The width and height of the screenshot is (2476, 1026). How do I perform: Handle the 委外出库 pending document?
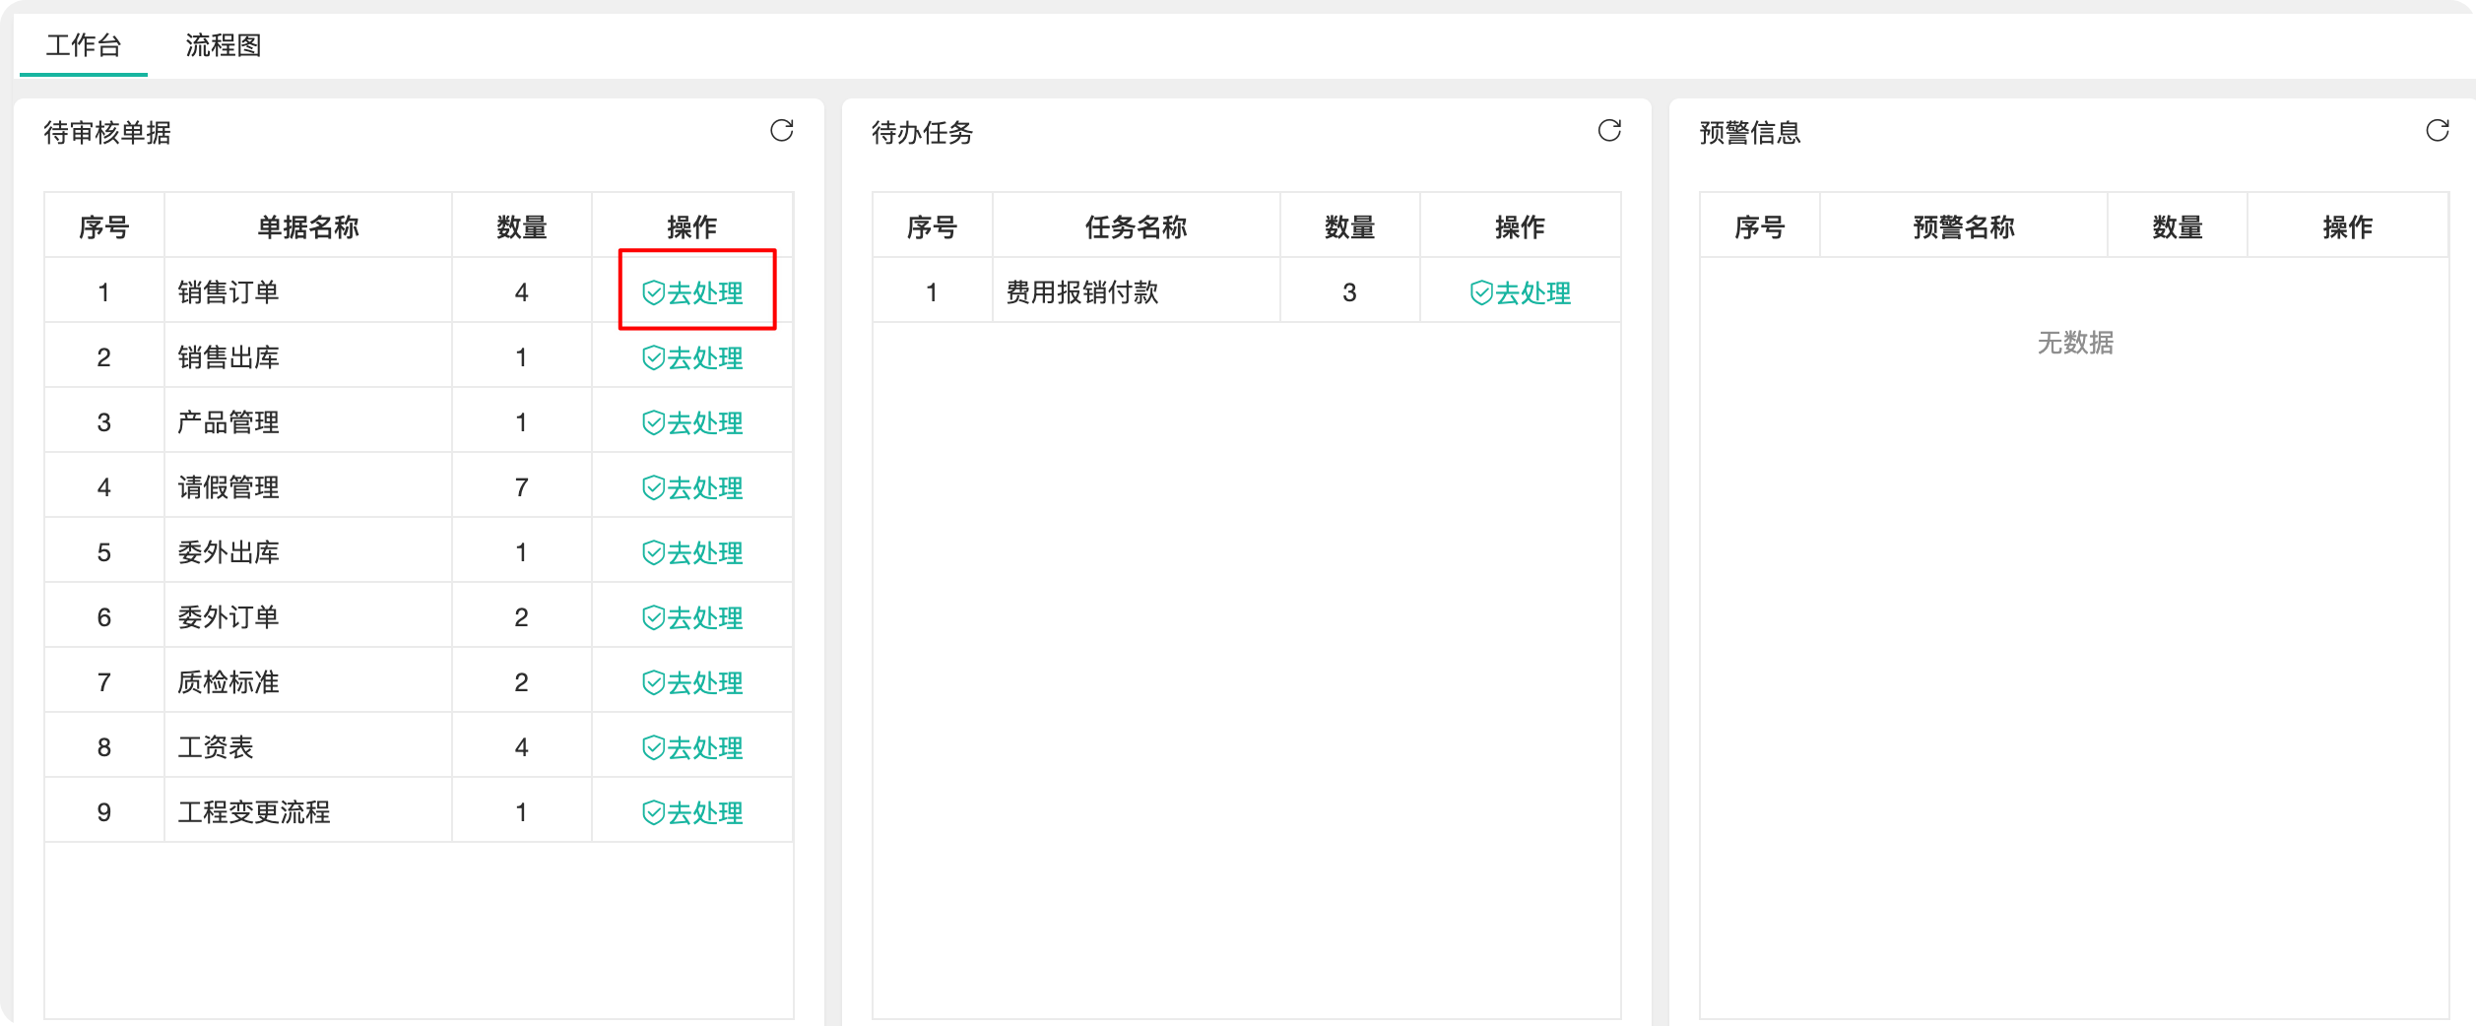[693, 552]
